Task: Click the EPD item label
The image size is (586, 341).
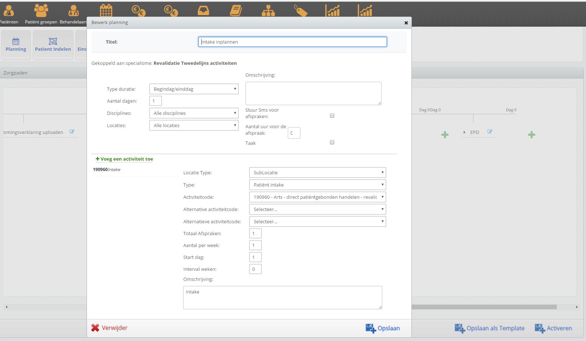Action: (x=475, y=132)
